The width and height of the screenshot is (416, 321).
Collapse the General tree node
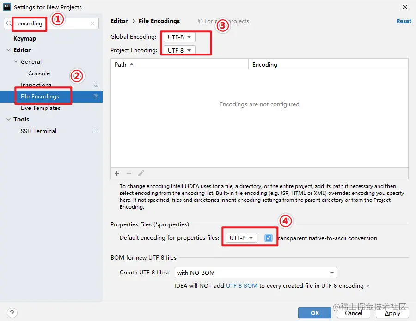(16, 62)
